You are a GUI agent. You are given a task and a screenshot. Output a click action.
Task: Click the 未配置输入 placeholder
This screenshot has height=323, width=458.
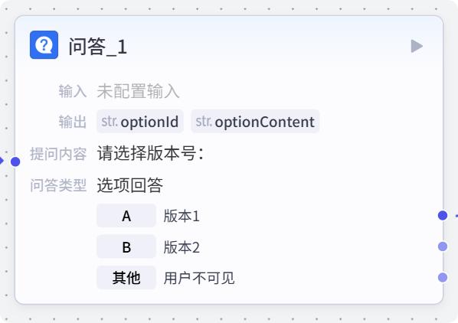click(x=138, y=91)
